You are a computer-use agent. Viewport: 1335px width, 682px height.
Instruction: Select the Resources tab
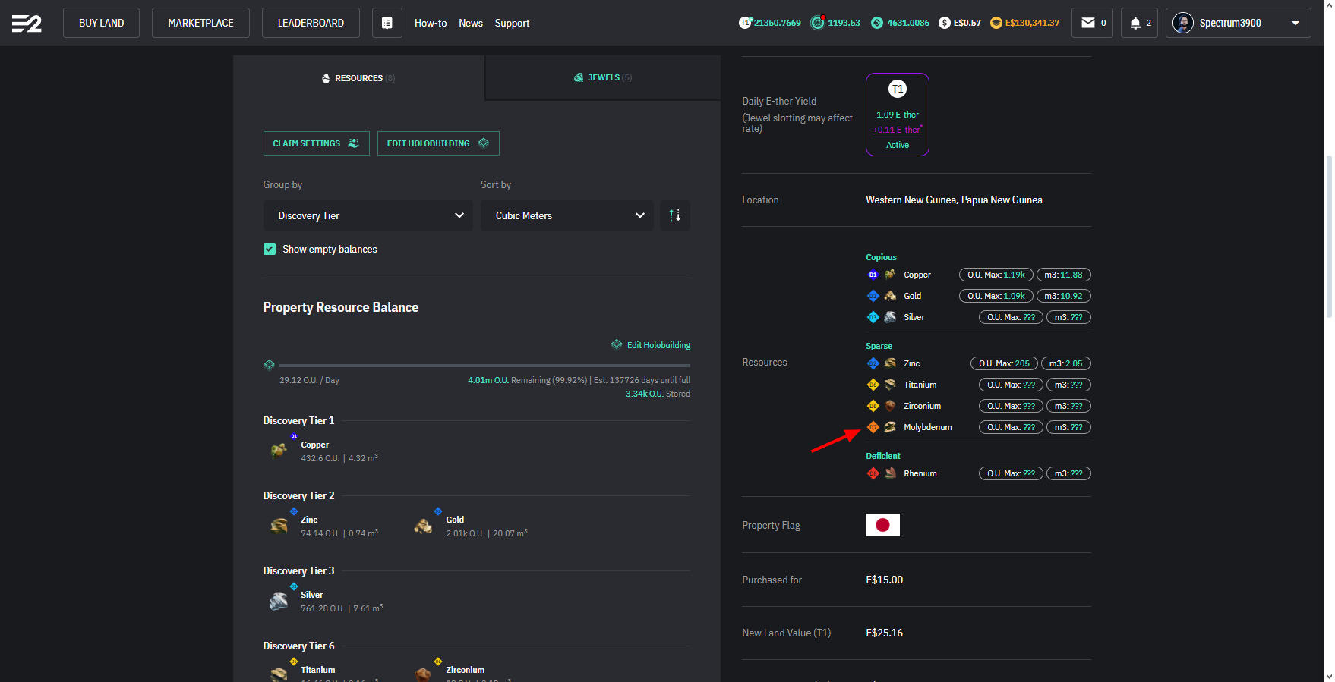pyautogui.click(x=358, y=78)
